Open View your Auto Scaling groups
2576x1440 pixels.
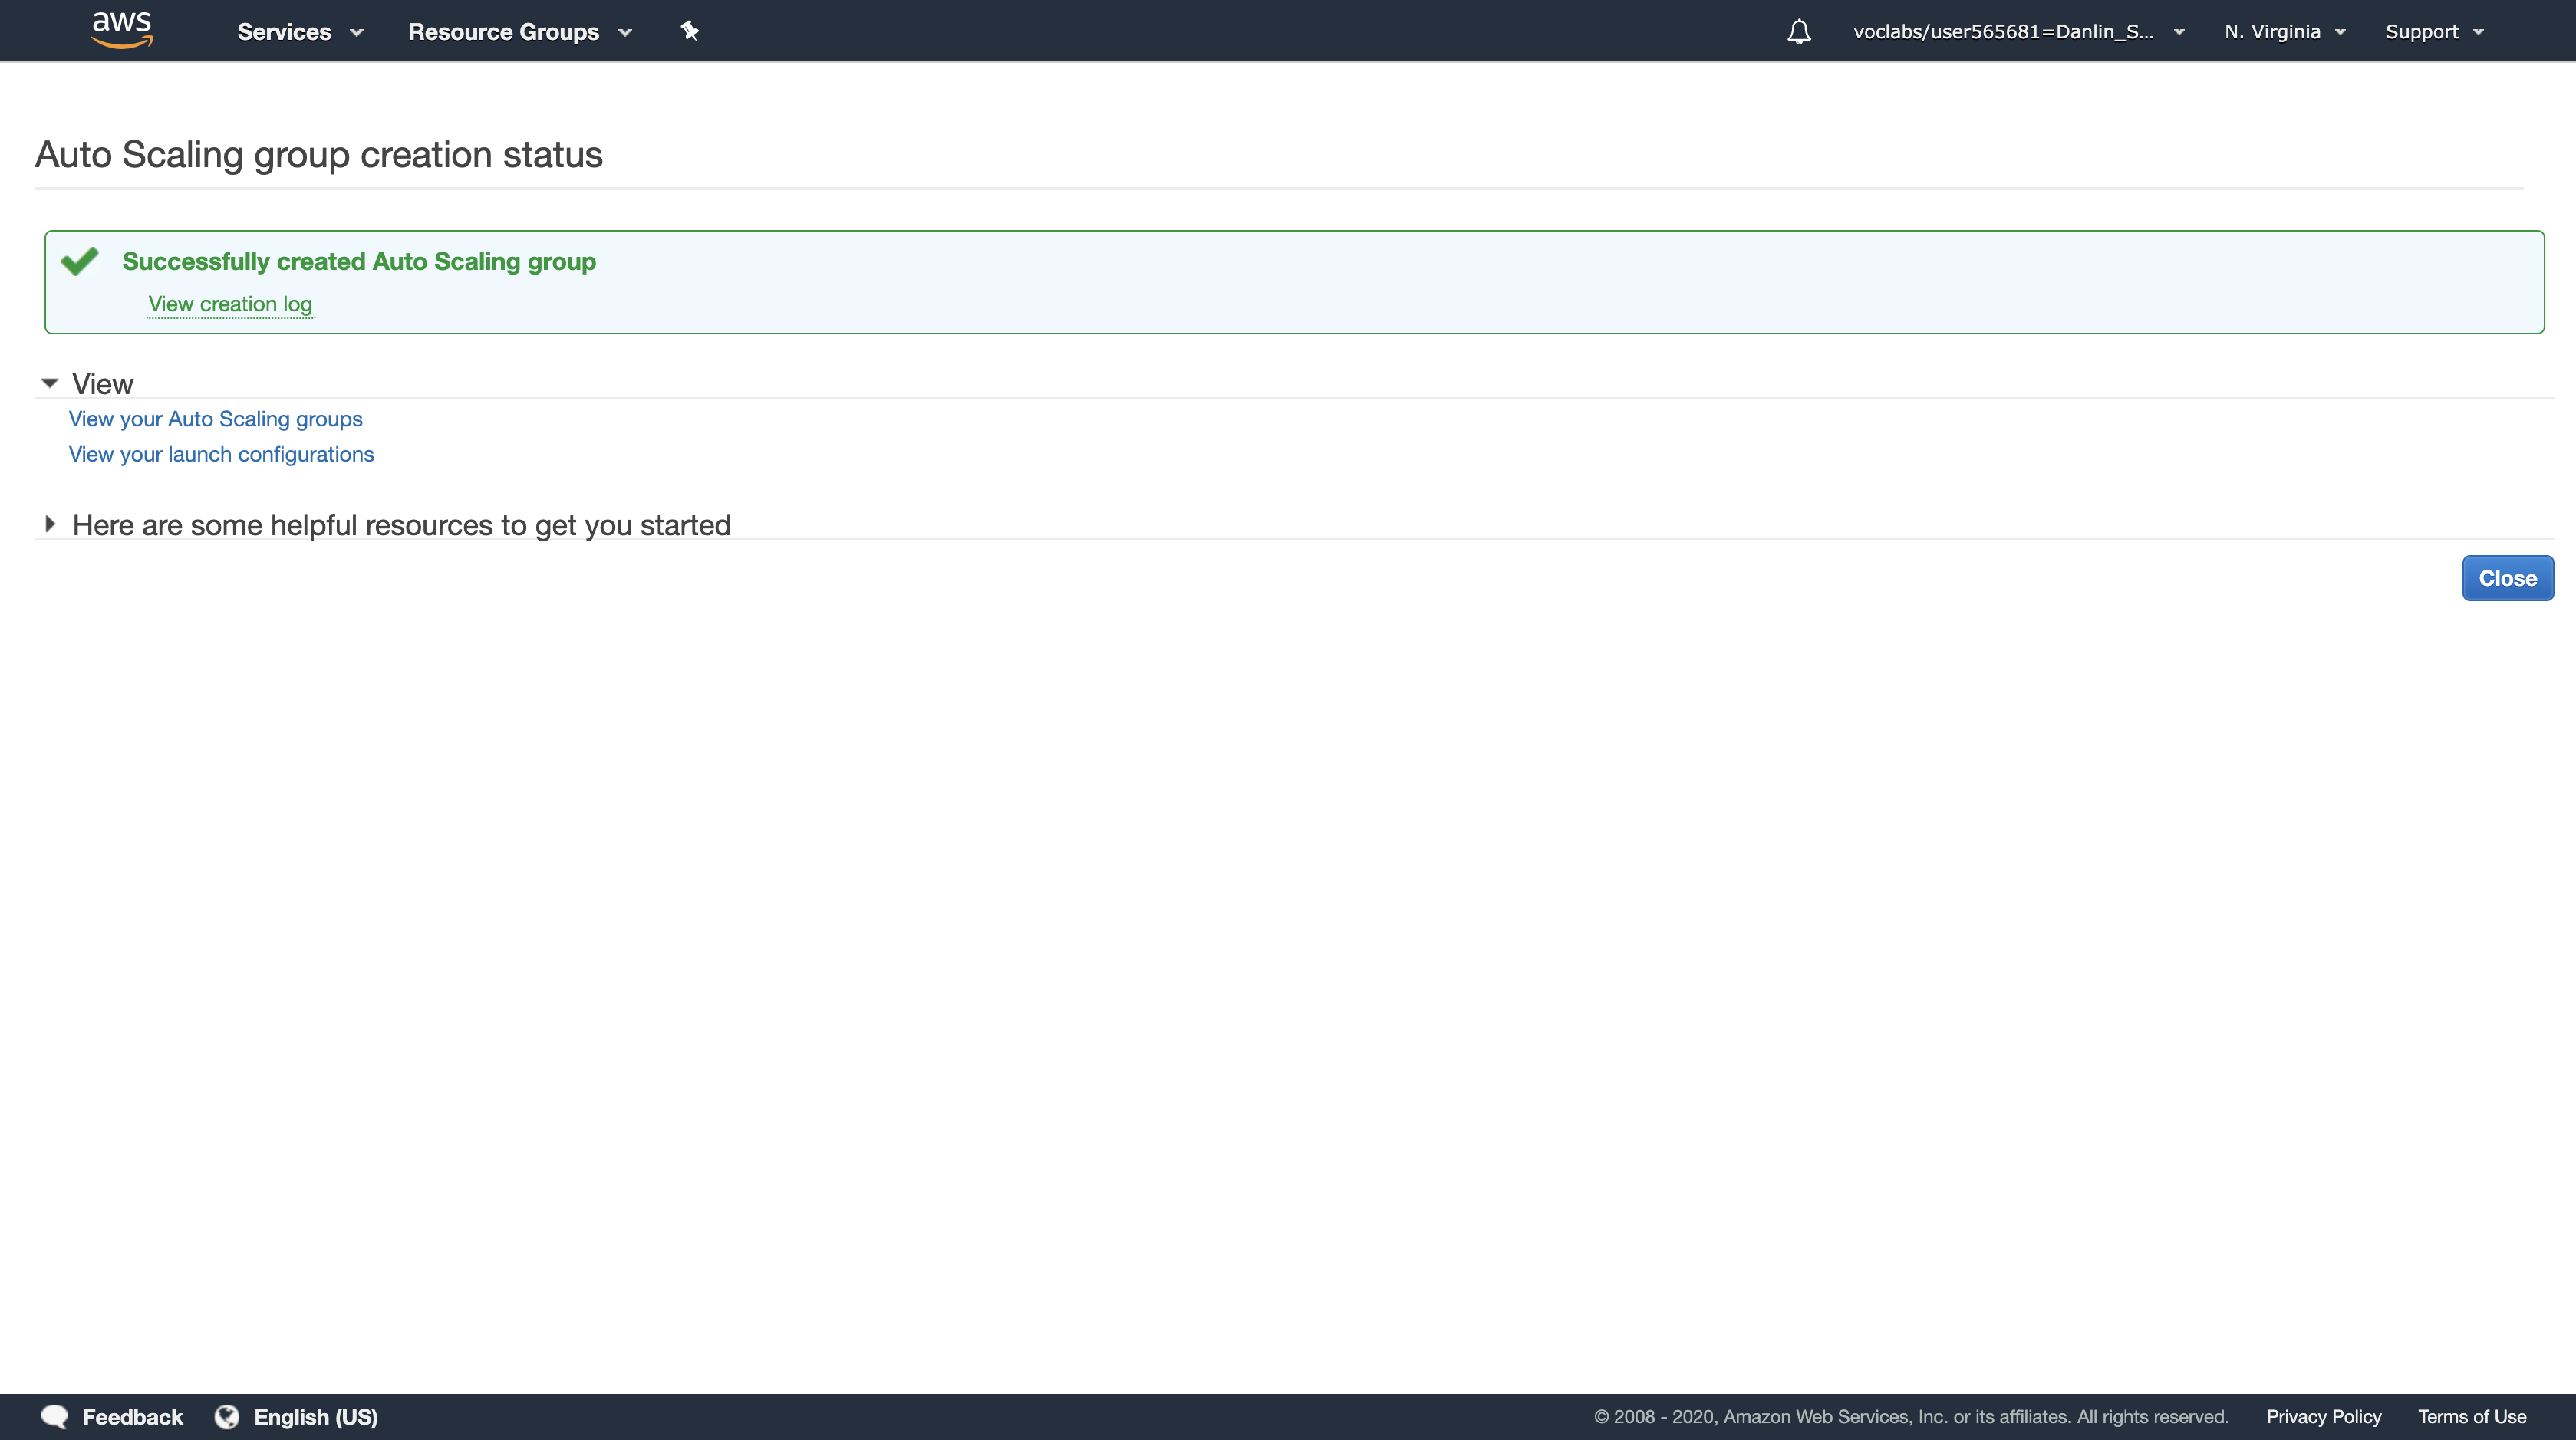pos(215,419)
